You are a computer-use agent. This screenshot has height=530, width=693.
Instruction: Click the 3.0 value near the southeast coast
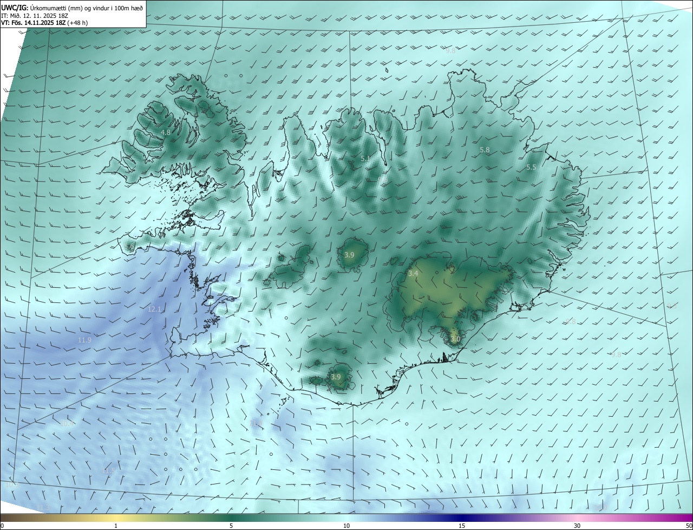[x=455, y=339]
